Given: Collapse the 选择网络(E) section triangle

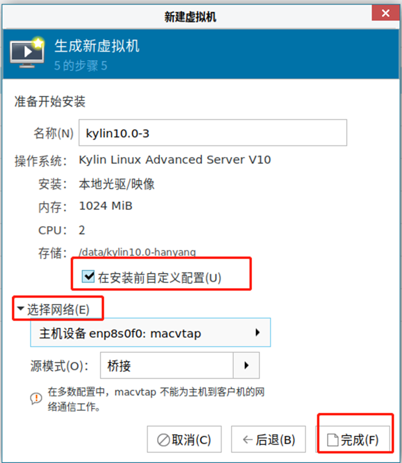Looking at the screenshot, I should coord(20,308).
